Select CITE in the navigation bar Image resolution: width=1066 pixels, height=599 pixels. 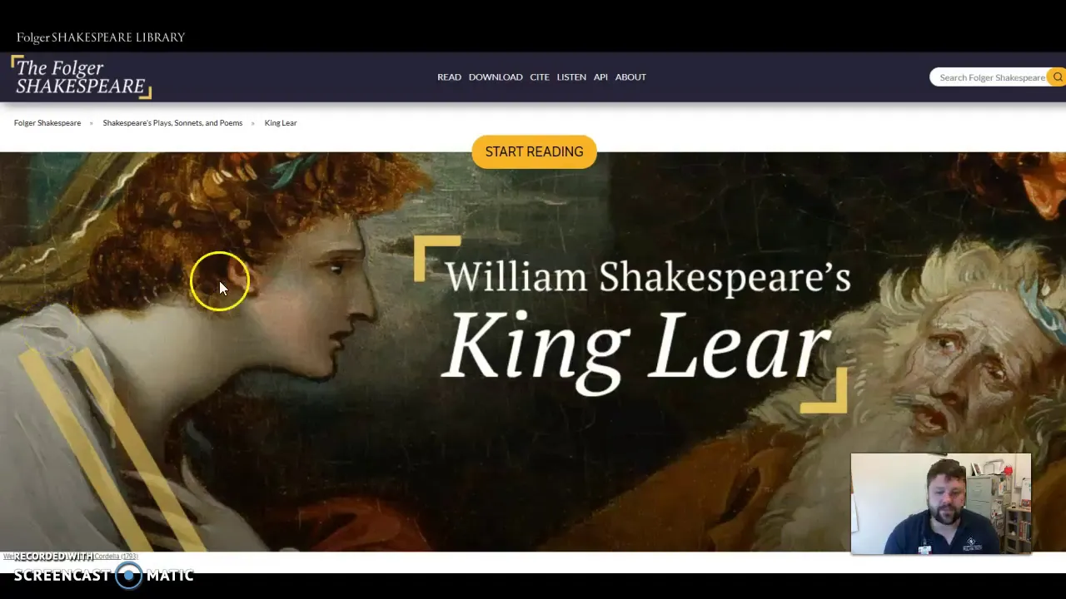(x=540, y=77)
